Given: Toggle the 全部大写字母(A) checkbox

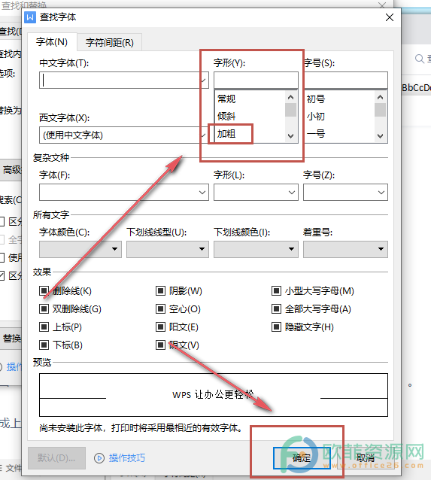Looking at the screenshot, I should 276,308.
